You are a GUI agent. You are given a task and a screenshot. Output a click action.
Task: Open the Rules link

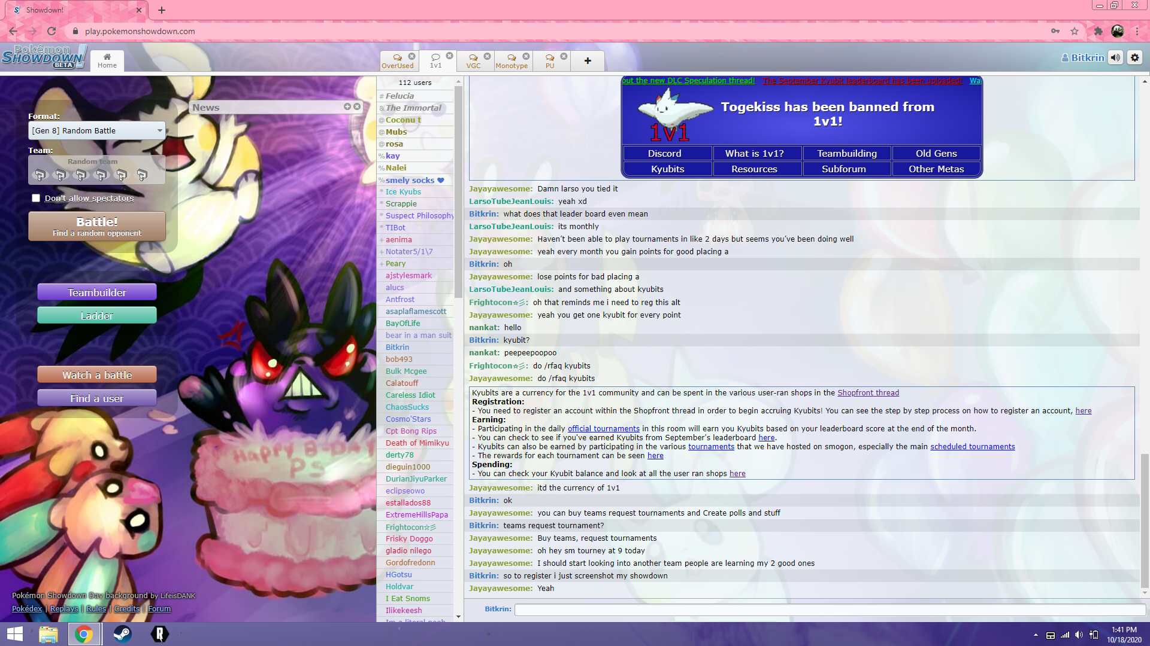[x=96, y=608]
